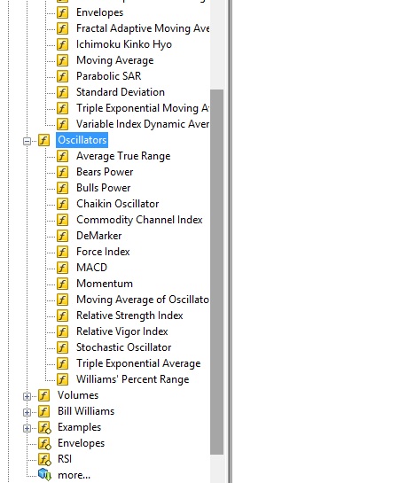Click the RSI custom indicator icon
The width and height of the screenshot is (415, 483).
[44, 459]
